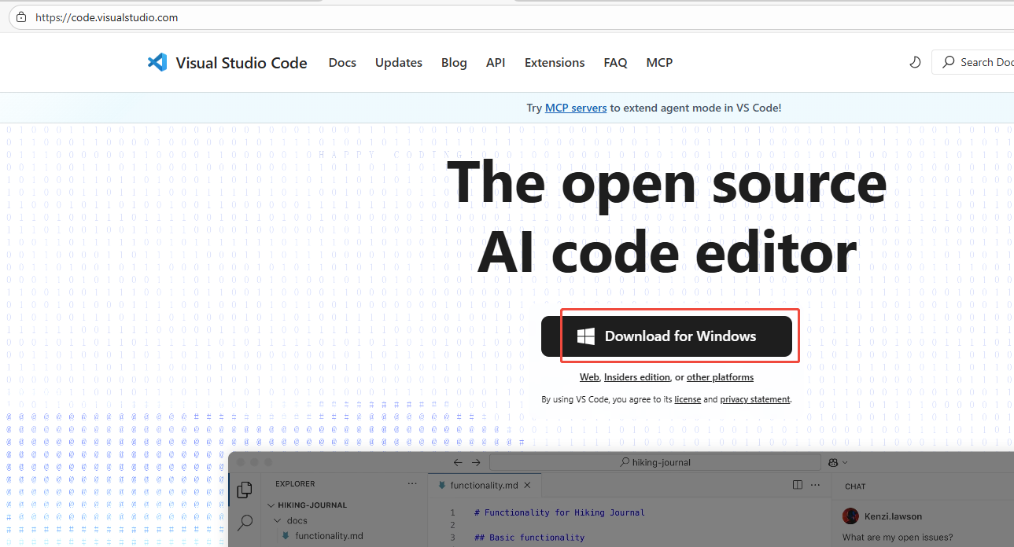Viewport: 1014px width, 547px height.
Task: Follow the MCP servers link in the banner
Action: (576, 108)
